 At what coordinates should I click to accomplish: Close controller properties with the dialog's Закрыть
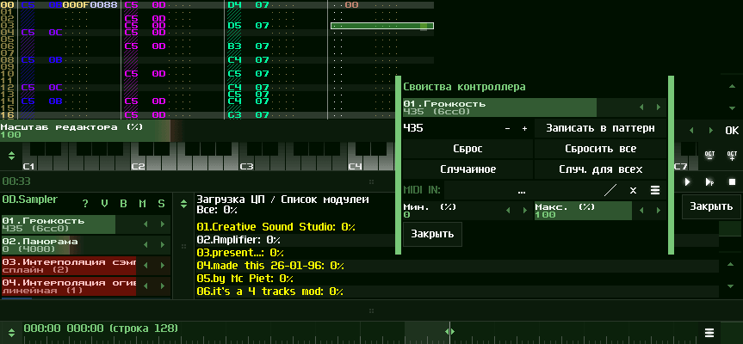click(x=432, y=234)
